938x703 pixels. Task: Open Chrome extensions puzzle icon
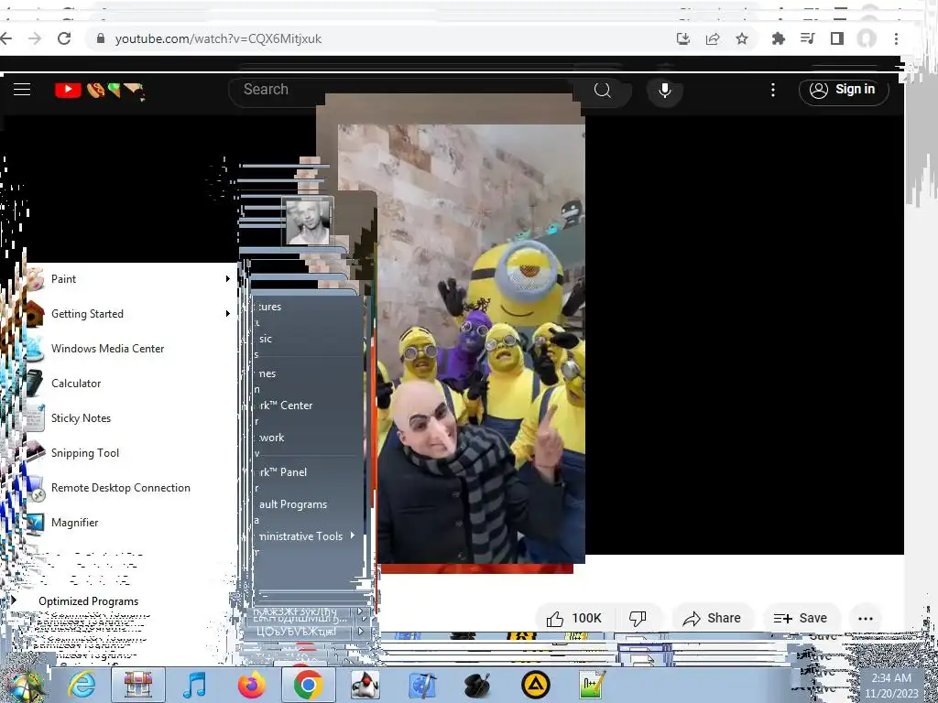779,38
